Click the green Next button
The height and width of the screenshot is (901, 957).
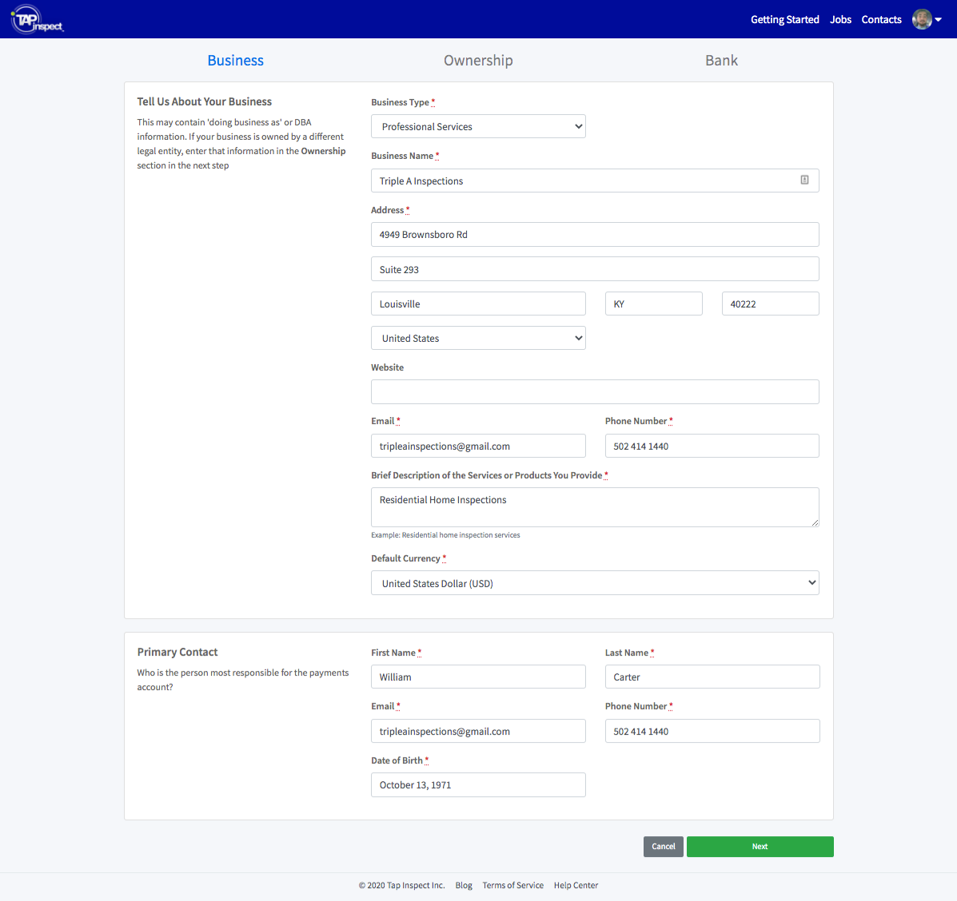tap(760, 846)
